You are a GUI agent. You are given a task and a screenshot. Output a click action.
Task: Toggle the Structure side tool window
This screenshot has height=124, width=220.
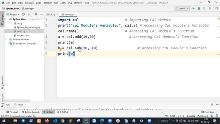coord(2,100)
